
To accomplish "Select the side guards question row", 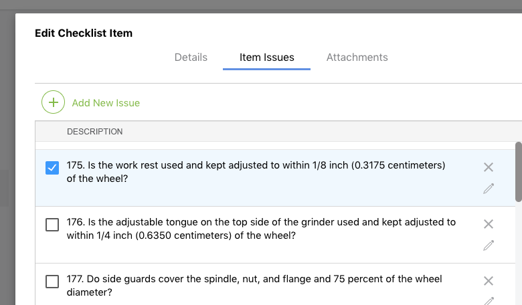I will pos(254,286).
